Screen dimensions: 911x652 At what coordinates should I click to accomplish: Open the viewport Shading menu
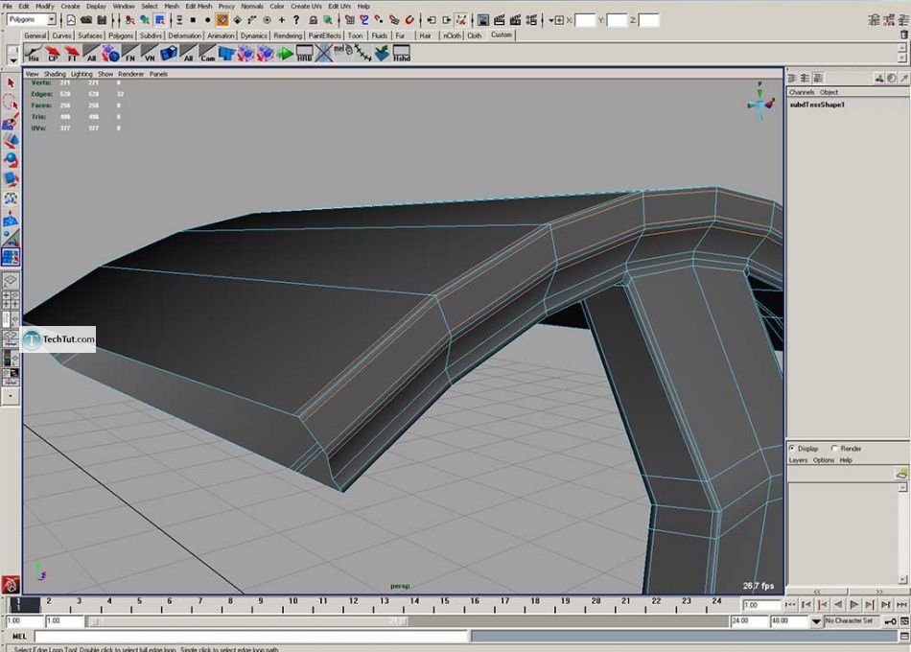point(55,74)
